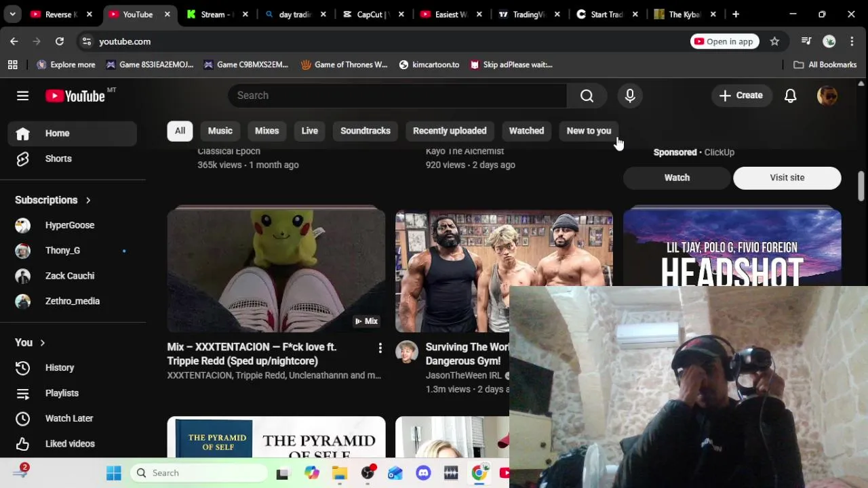Viewport: 868px width, 488px height.
Task: Open more options for XXXTENTACION mix
Action: coord(380,348)
